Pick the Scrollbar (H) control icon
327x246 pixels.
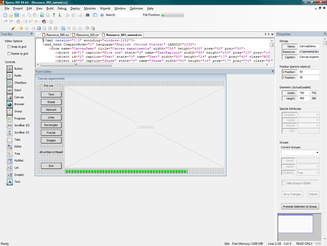[x=10, y=126]
